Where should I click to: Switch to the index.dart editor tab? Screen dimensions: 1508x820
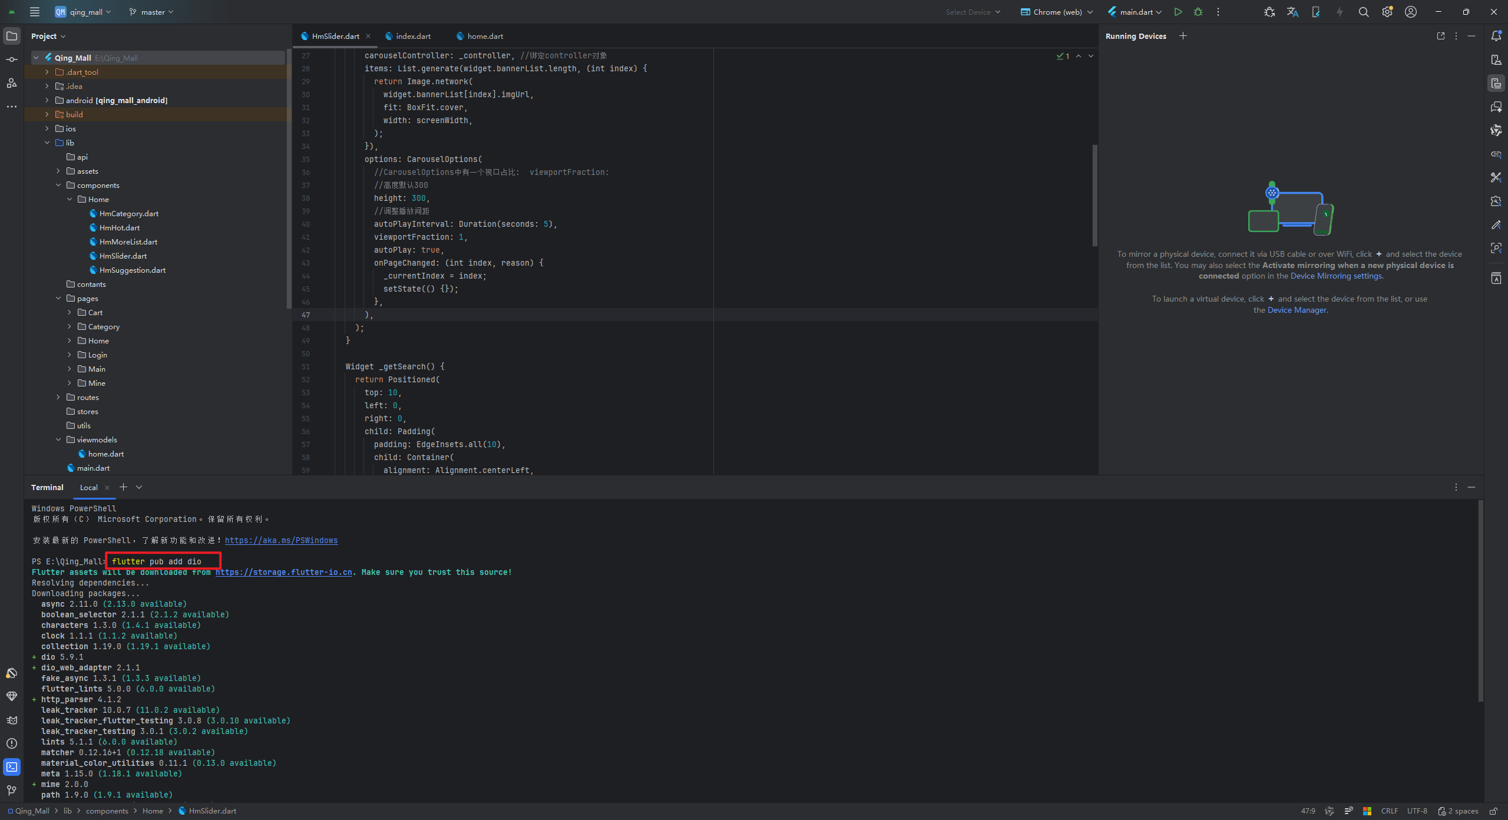pos(413,36)
